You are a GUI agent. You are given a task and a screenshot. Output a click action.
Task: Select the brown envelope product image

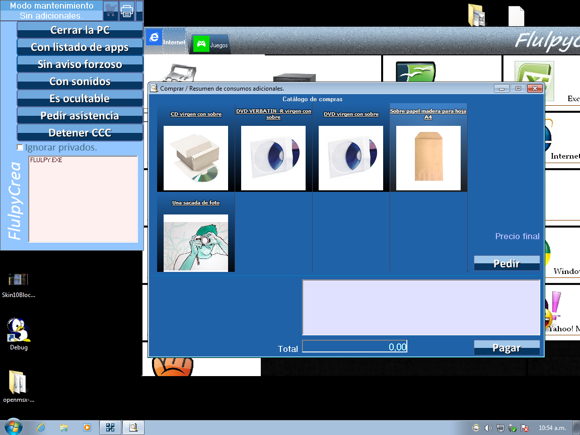pyautogui.click(x=428, y=158)
